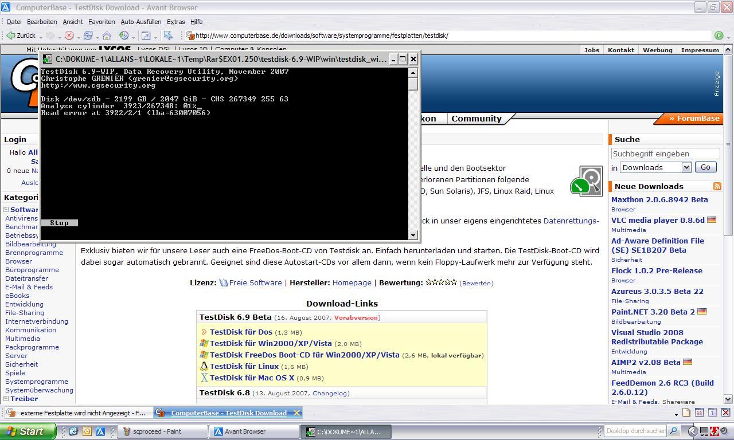Collapse the Treiber category tree
The image size is (734, 440).
[x=6, y=399]
